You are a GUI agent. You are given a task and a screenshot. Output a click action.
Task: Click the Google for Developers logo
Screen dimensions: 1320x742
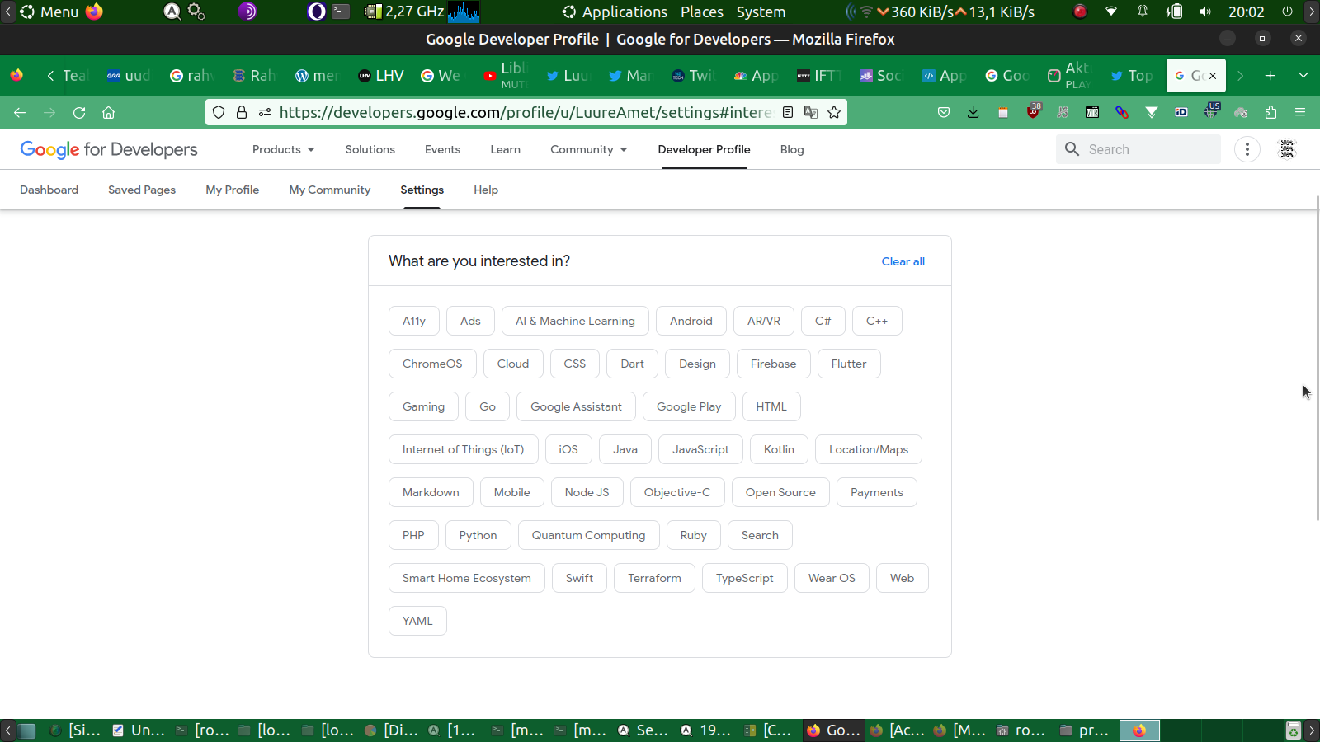pos(109,149)
